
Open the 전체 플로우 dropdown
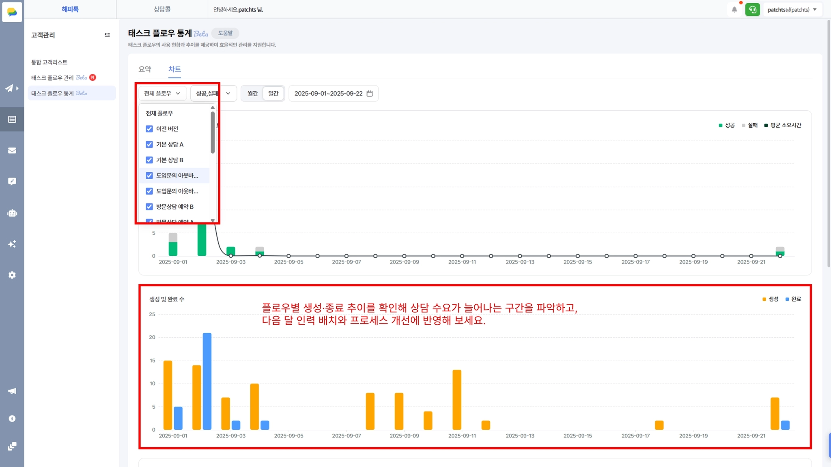click(162, 93)
